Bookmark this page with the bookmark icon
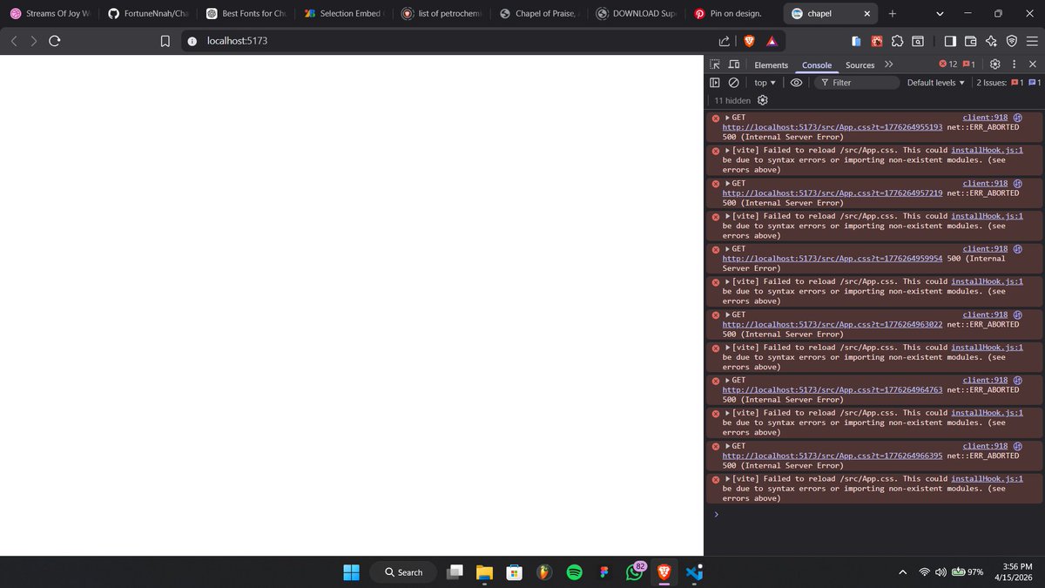 [x=165, y=41]
